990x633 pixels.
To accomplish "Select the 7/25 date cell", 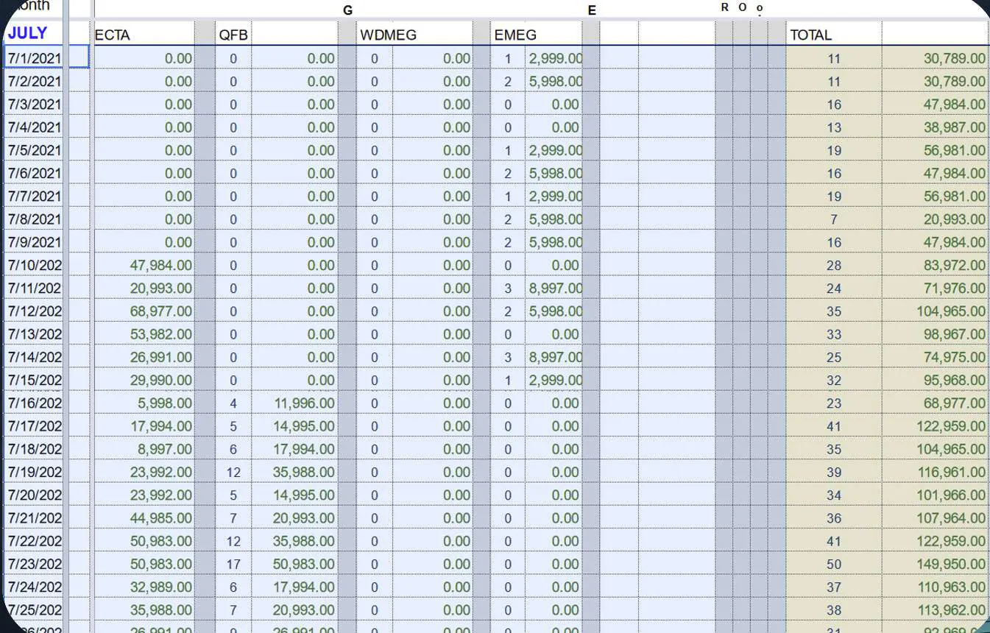I will (33, 610).
